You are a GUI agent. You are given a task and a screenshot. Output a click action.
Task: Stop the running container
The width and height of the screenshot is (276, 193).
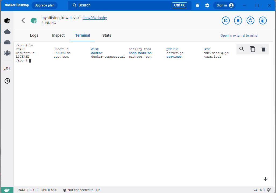pyautogui.click(x=238, y=20)
